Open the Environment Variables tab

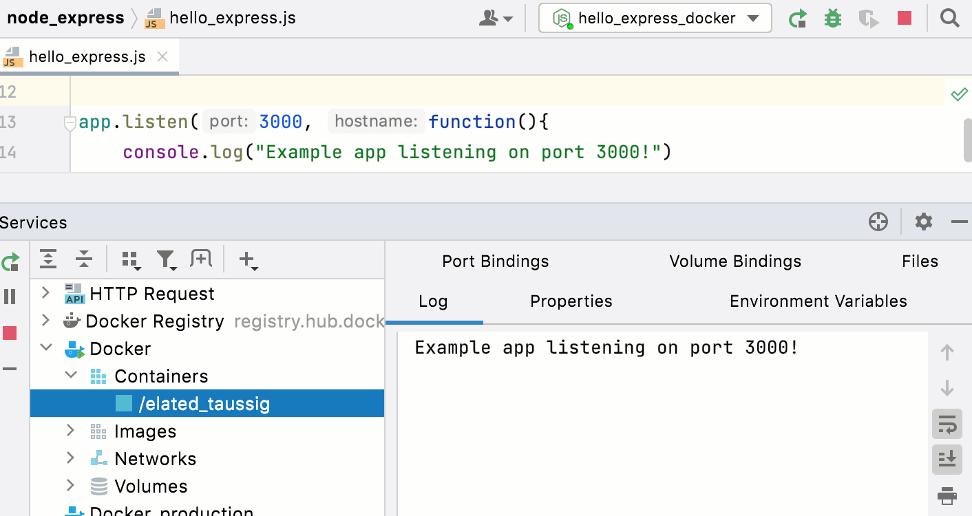click(x=818, y=301)
